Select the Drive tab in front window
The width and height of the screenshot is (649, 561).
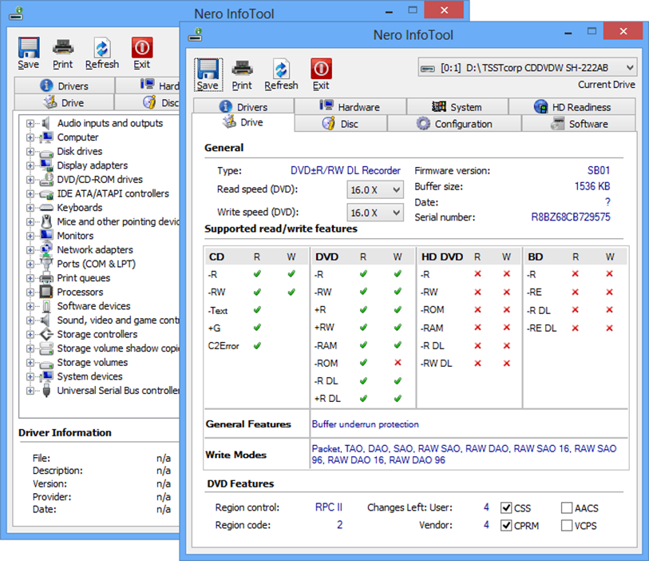[x=243, y=122]
